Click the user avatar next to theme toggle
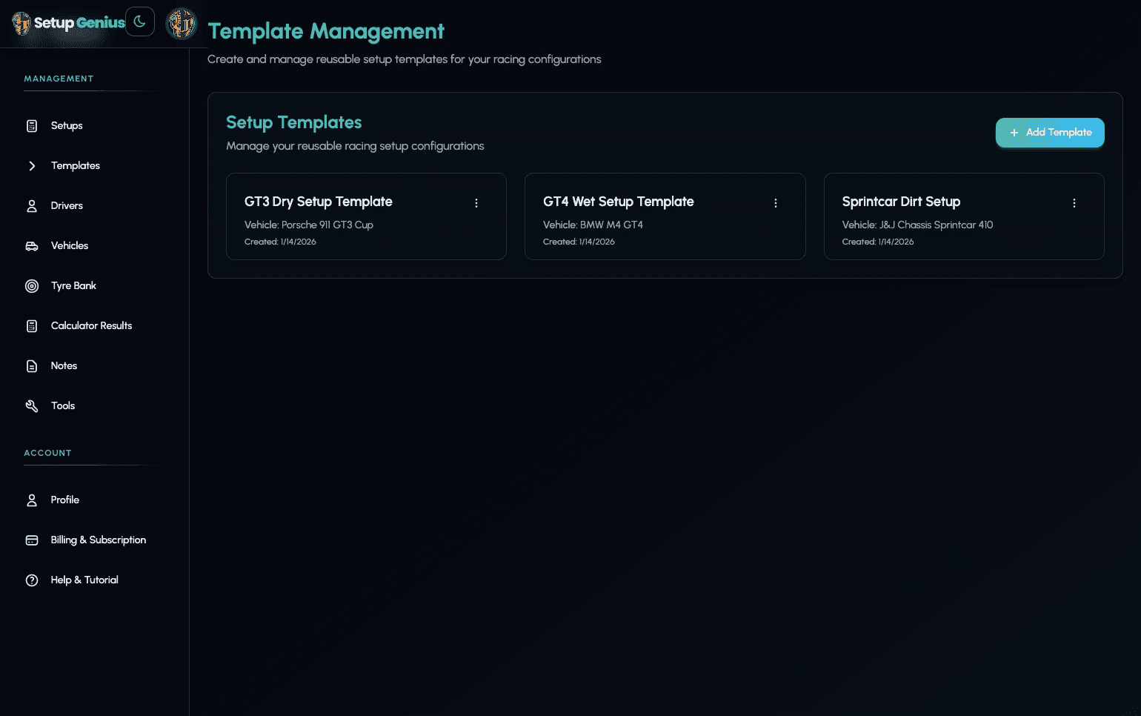 point(181,24)
